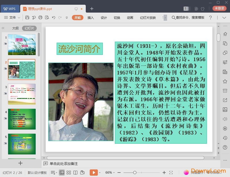
Task: Collapse the slide thumbnail panel
Action: [x=3, y=28]
